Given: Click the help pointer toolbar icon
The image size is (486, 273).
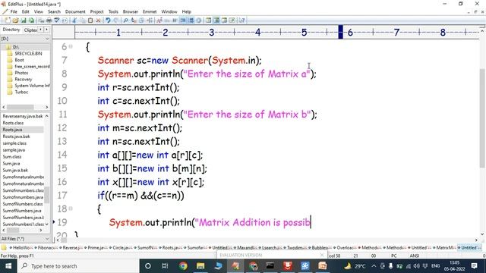Looking at the screenshot, I should coord(242,20).
